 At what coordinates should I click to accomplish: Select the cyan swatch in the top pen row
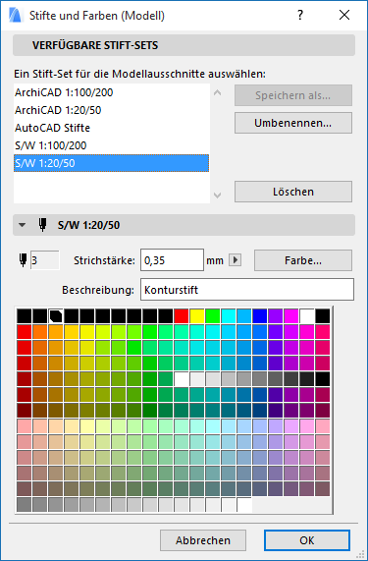point(229,316)
